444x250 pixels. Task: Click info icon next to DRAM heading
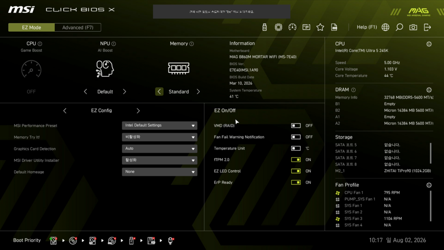tap(353, 90)
